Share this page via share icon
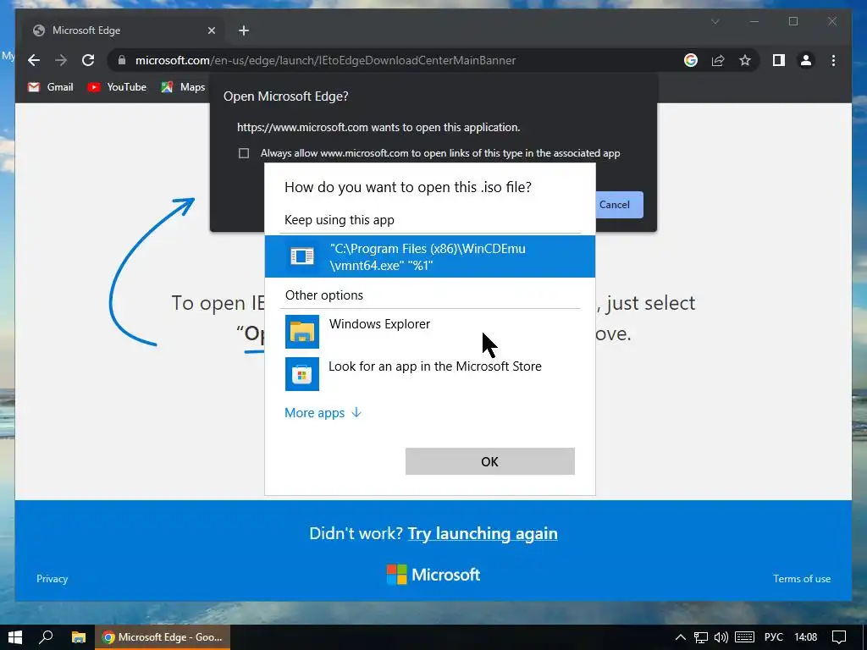 pyautogui.click(x=718, y=60)
